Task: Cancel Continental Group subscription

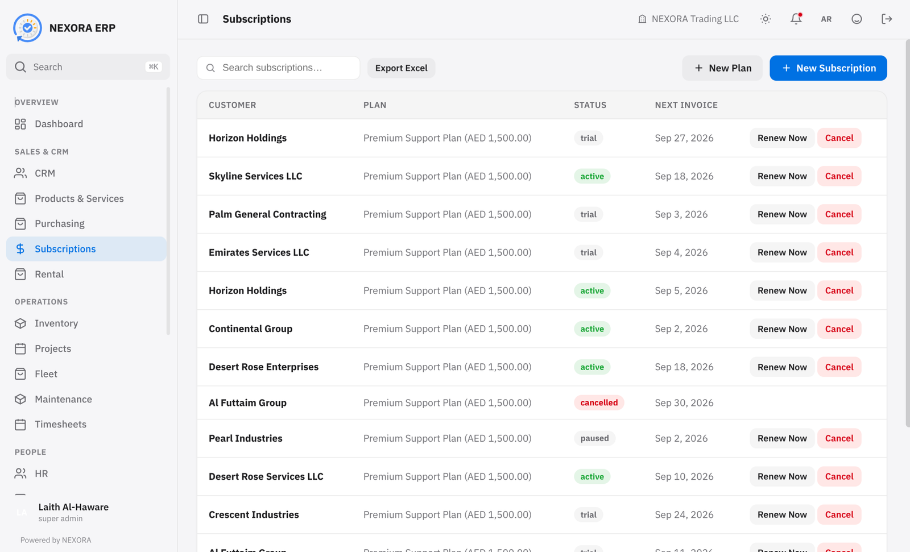Action: coord(839,329)
